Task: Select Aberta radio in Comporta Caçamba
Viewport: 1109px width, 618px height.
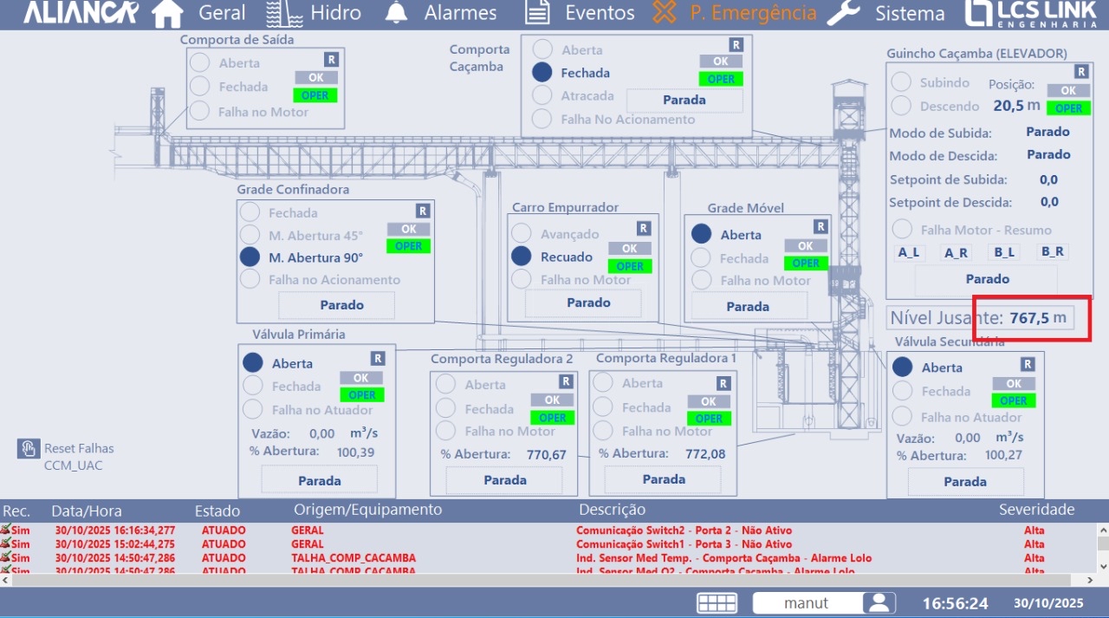Action: pos(542,50)
